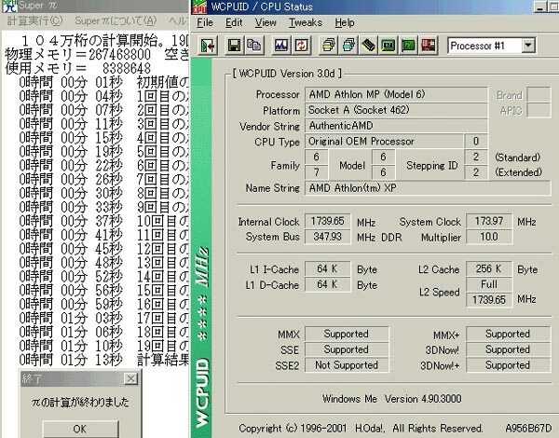Open the Tweaks menu in WCPUID

306,22
